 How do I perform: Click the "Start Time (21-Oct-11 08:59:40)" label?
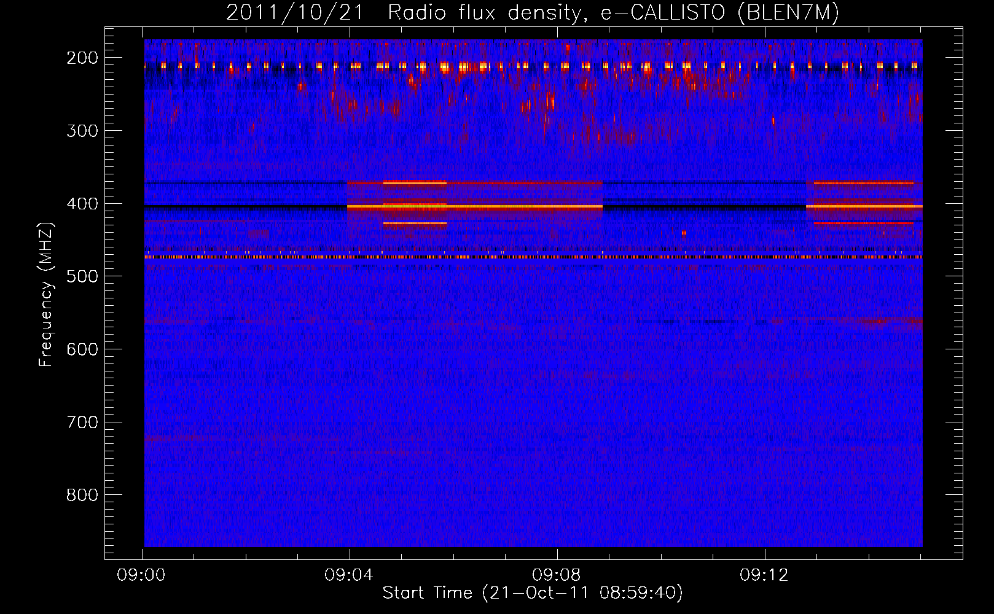pyautogui.click(x=533, y=593)
